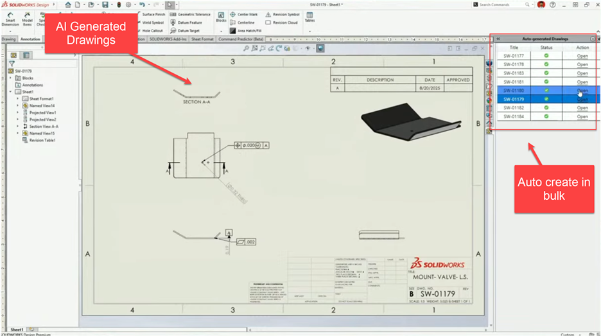Click the Save icon in quick access toolbar
601x336 pixels.
[105, 4]
